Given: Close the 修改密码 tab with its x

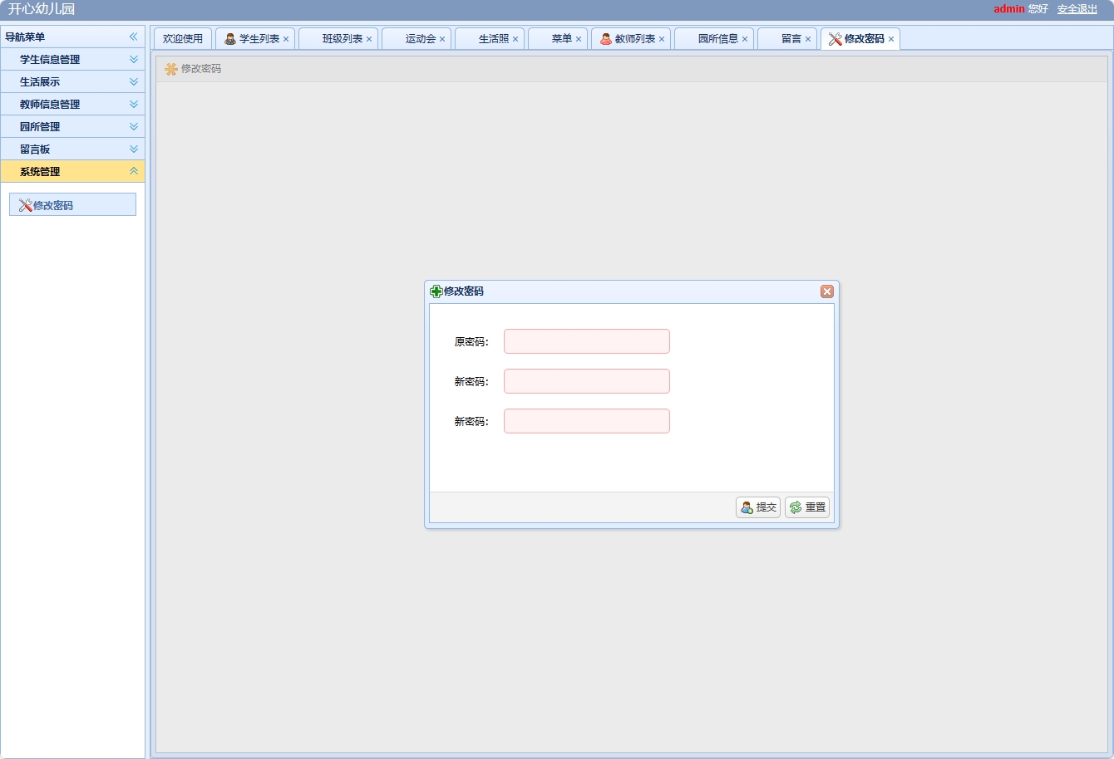Looking at the screenshot, I should click(x=891, y=39).
